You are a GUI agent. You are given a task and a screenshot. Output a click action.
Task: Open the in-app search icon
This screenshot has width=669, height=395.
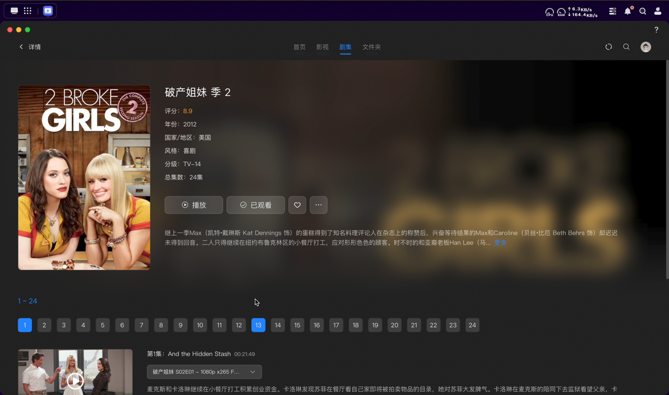(x=626, y=47)
